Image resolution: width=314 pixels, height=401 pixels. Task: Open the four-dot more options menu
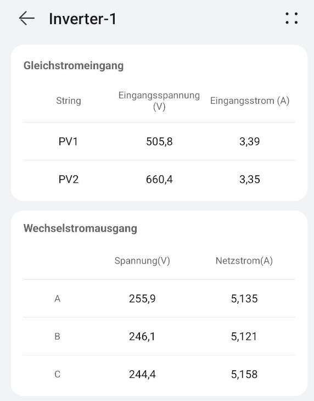291,19
